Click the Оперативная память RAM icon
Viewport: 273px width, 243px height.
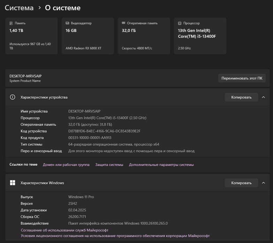click(x=123, y=23)
